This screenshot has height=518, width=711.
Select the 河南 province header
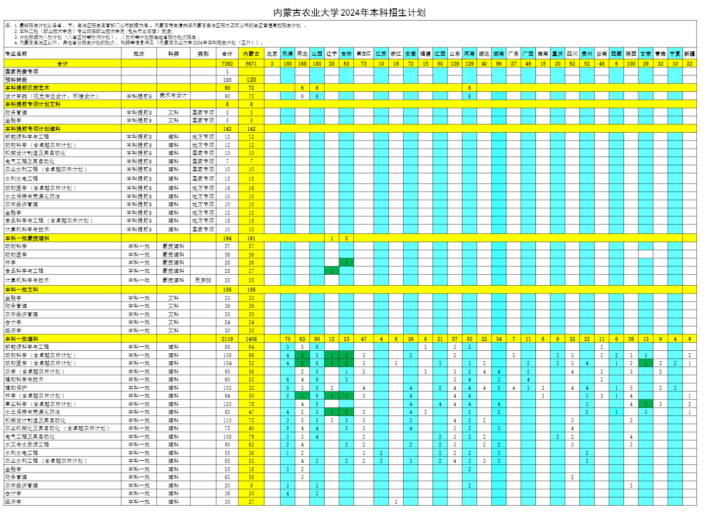[470, 54]
